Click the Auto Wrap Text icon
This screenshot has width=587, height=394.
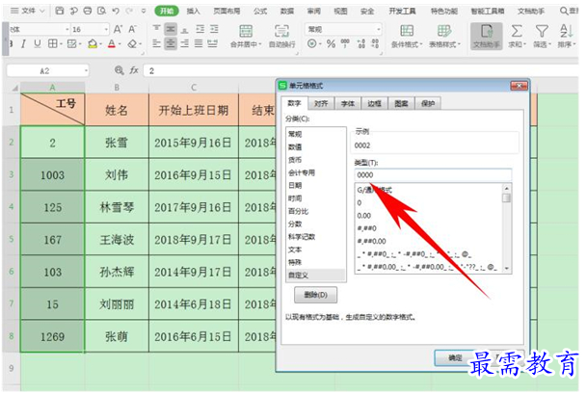point(281,31)
